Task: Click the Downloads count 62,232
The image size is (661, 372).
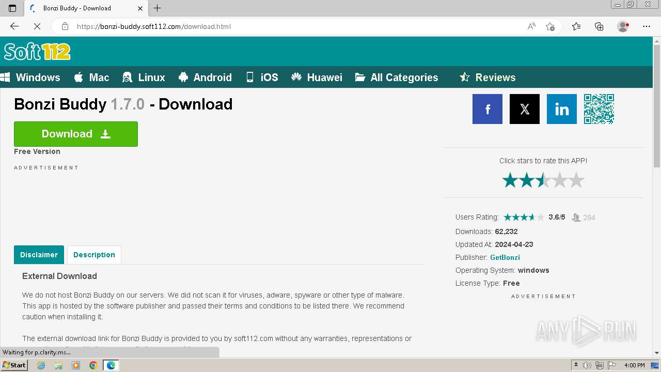Action: [506, 231]
